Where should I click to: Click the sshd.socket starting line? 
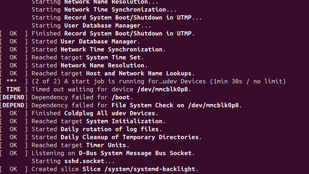click(73, 161)
